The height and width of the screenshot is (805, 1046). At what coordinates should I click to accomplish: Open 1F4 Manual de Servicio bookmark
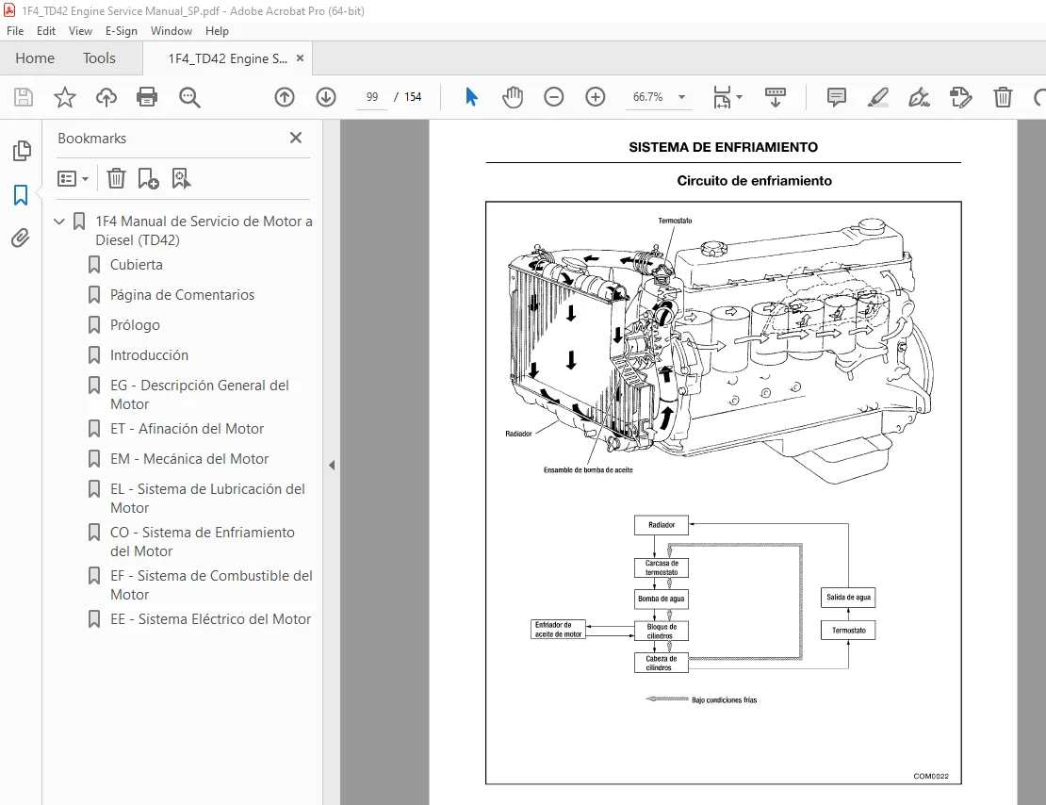click(204, 230)
